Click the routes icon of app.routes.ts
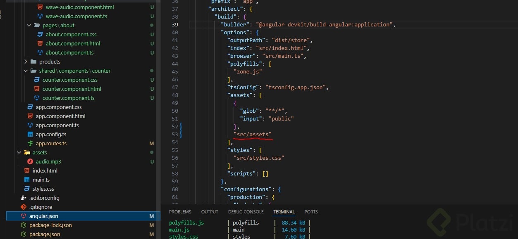The height and width of the screenshot is (239, 518). 30,143
